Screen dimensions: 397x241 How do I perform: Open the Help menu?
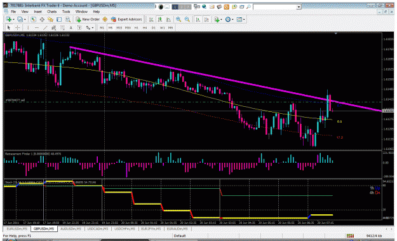click(x=96, y=11)
